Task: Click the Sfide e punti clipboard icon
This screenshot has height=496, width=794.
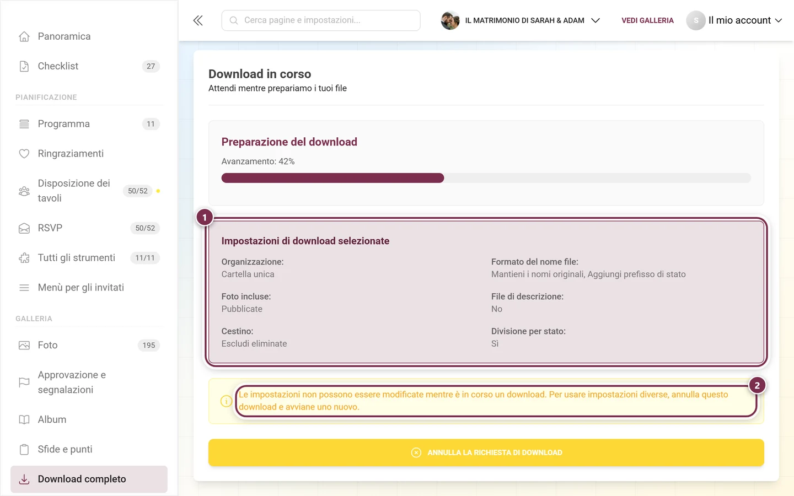Action: pyautogui.click(x=24, y=450)
